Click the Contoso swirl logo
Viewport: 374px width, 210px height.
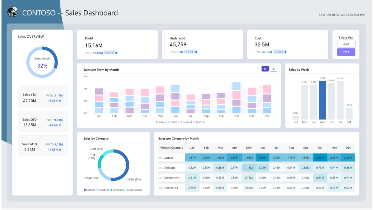tap(12, 12)
